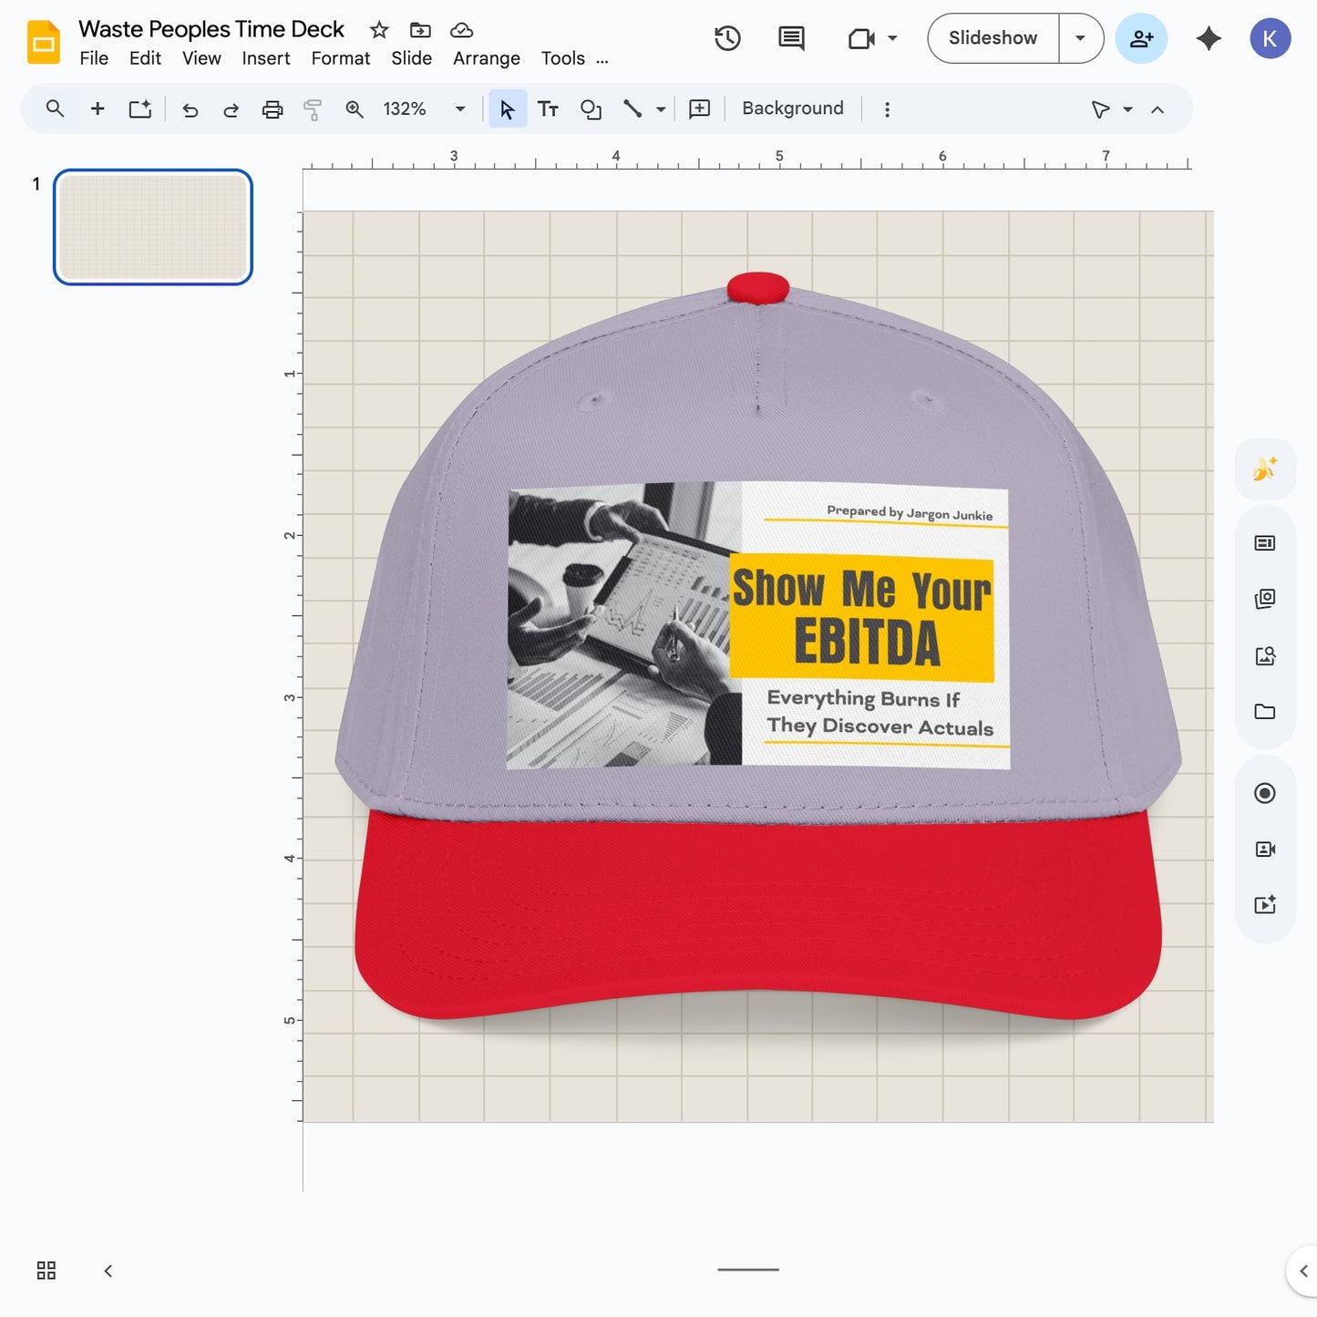Open the Insert menu
Image resolution: width=1317 pixels, height=1317 pixels.
(x=266, y=58)
